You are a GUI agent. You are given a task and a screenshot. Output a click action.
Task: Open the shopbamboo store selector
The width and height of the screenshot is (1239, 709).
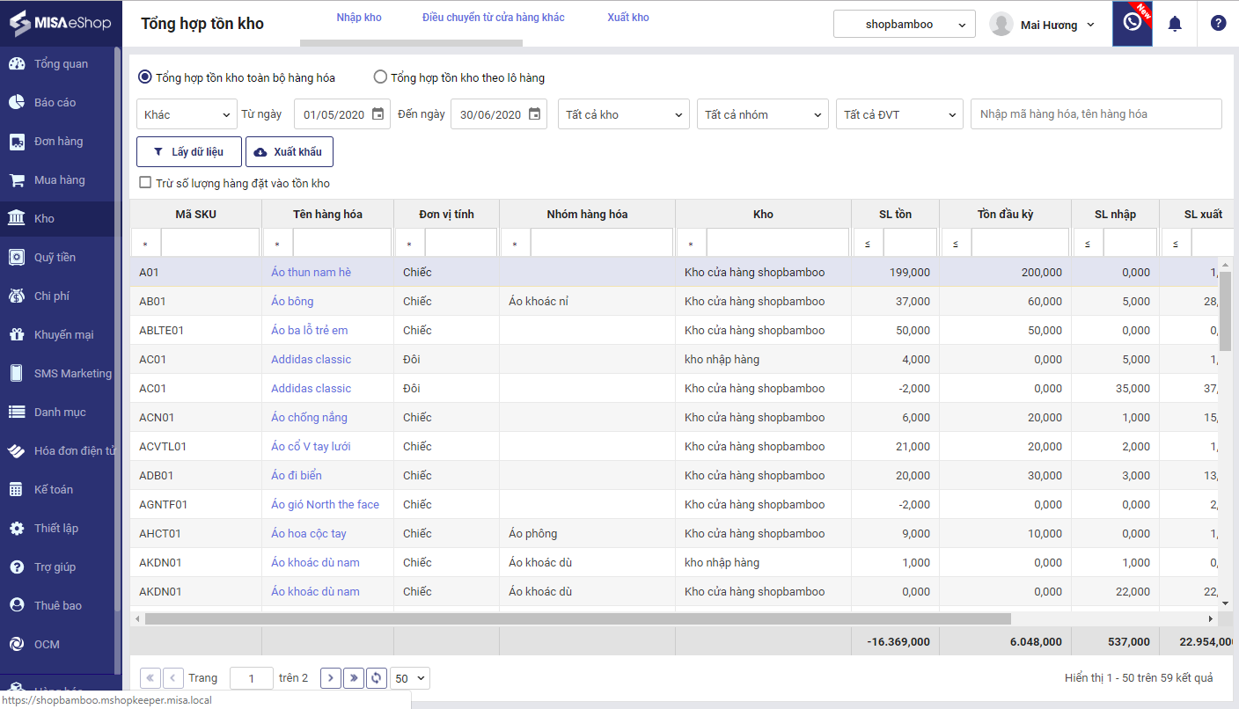click(x=904, y=25)
